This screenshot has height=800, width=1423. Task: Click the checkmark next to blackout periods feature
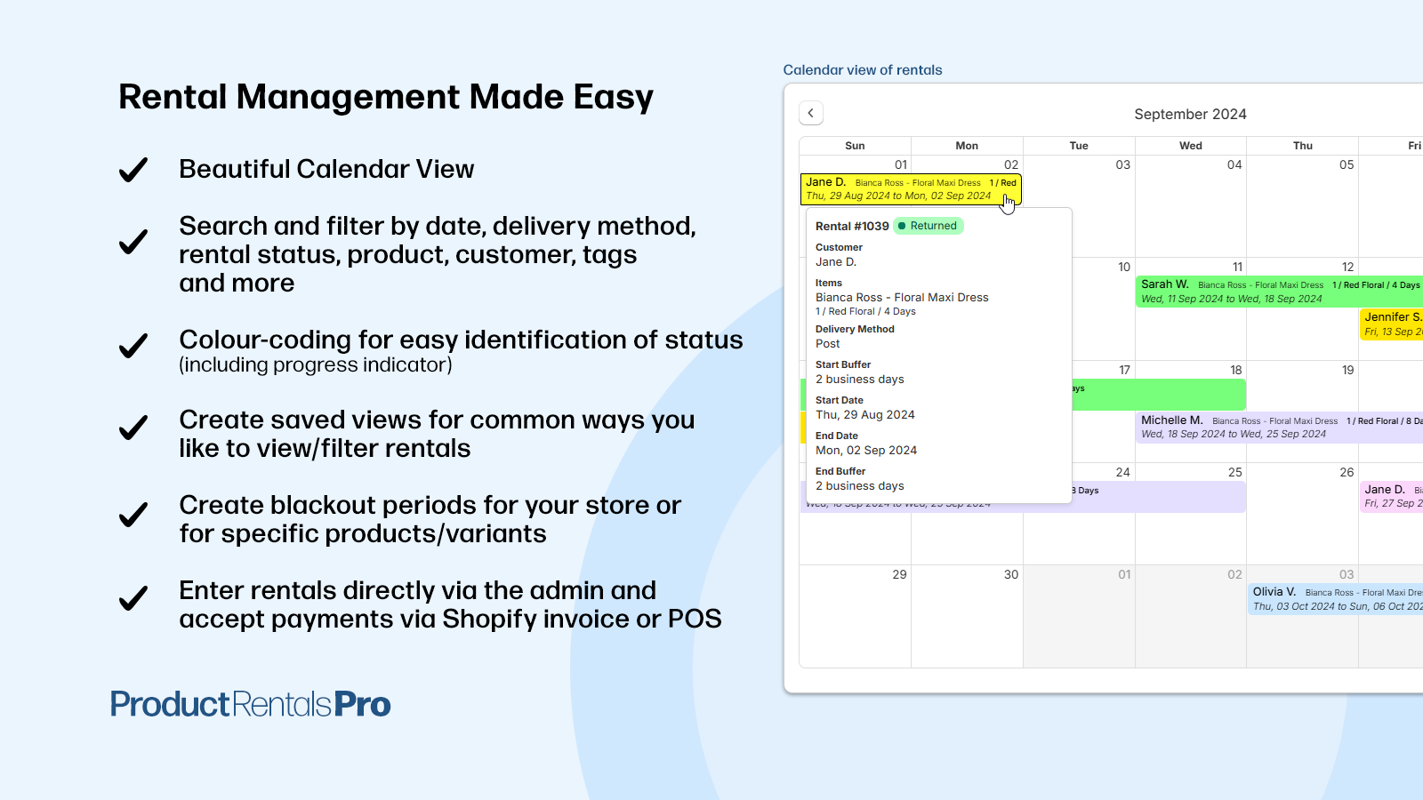[x=133, y=513]
